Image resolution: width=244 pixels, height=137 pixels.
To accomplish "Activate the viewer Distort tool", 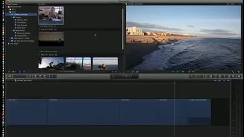I will [x=137, y=72].
